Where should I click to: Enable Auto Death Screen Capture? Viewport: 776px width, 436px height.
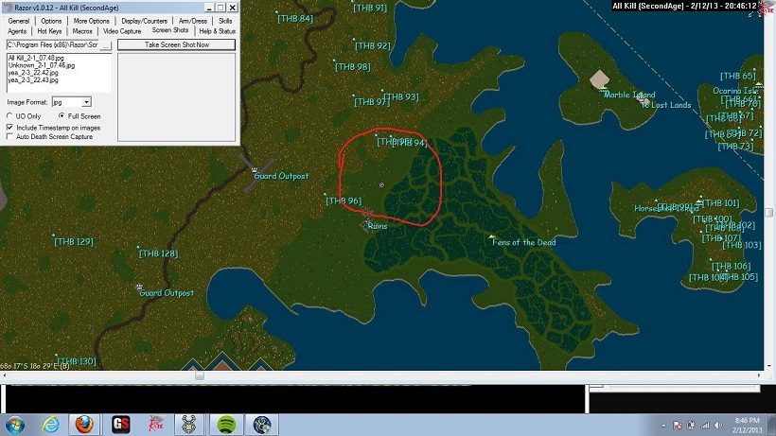[10, 136]
